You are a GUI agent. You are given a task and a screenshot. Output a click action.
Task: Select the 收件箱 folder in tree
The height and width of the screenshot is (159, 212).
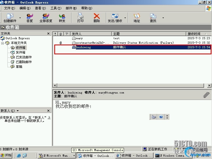click(x=20, y=48)
